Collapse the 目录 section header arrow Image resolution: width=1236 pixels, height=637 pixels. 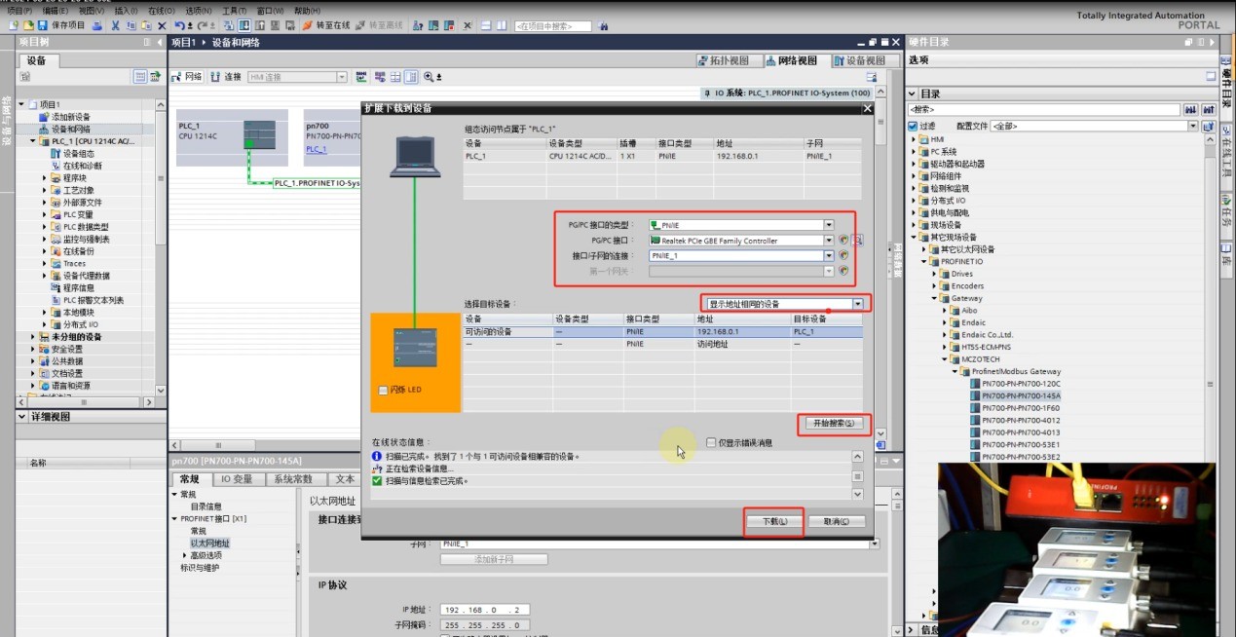click(912, 94)
